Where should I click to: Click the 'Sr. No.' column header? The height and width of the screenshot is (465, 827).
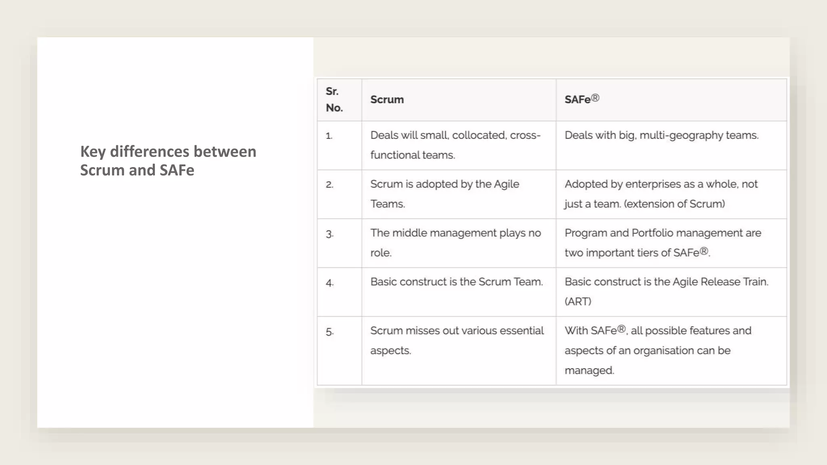(x=334, y=100)
